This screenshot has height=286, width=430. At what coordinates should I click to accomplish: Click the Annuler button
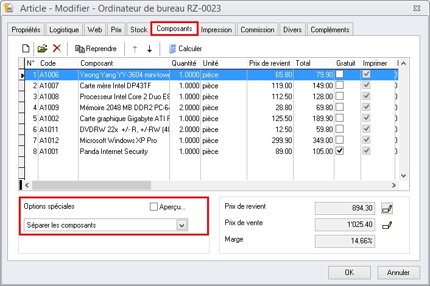pyautogui.click(x=398, y=272)
